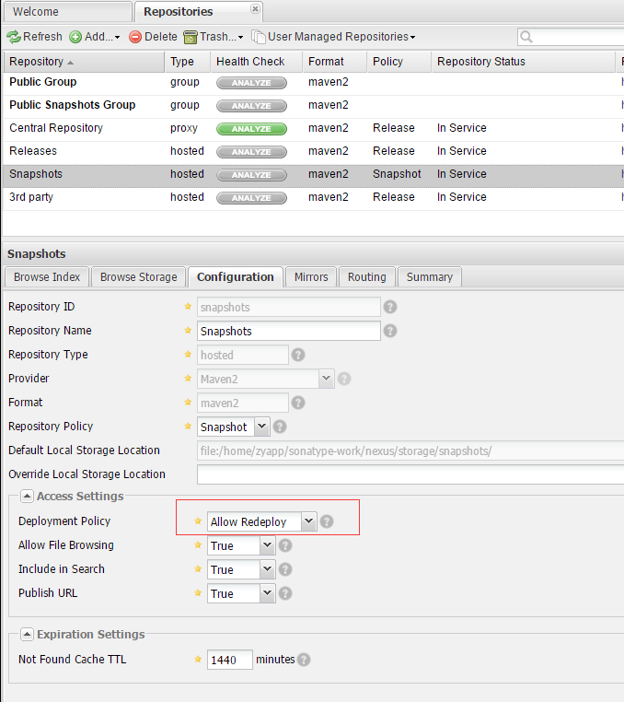This screenshot has width=624, height=702.
Task: Open the Repository Policy dropdown
Action: click(x=261, y=427)
